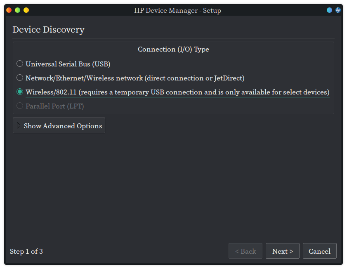The image size is (347, 269).
Task: Click the Step 1 of 3 indicator
Action: click(26, 251)
